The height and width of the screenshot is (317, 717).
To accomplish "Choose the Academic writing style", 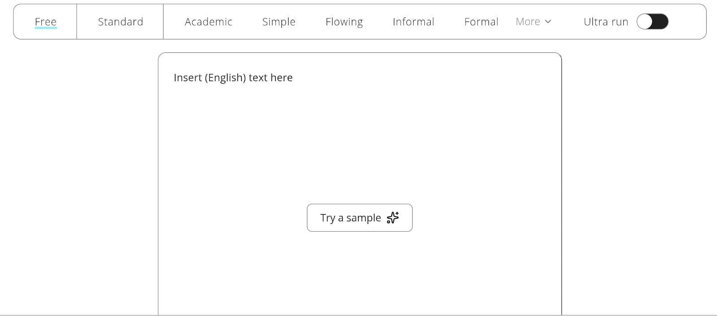I will 208,22.
